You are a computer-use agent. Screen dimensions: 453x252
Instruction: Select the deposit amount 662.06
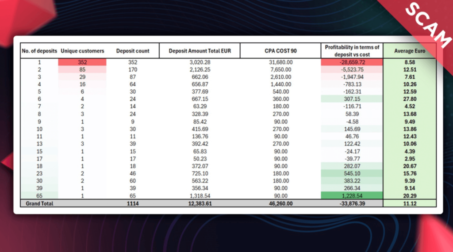[200, 77]
